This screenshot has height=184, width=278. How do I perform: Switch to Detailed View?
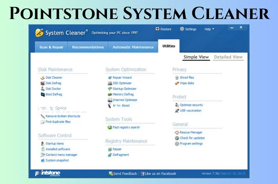coord(228,57)
